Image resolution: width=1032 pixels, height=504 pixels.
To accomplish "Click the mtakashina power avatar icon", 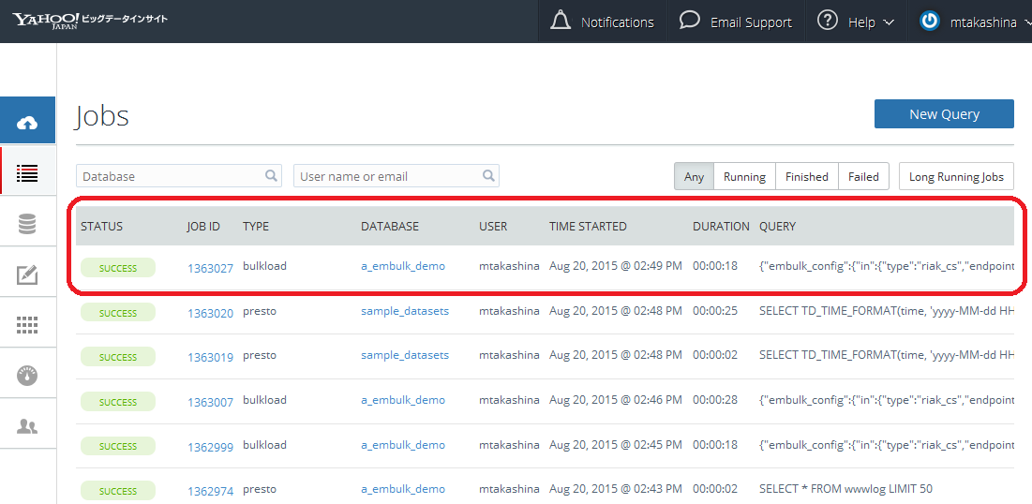I will [x=929, y=22].
